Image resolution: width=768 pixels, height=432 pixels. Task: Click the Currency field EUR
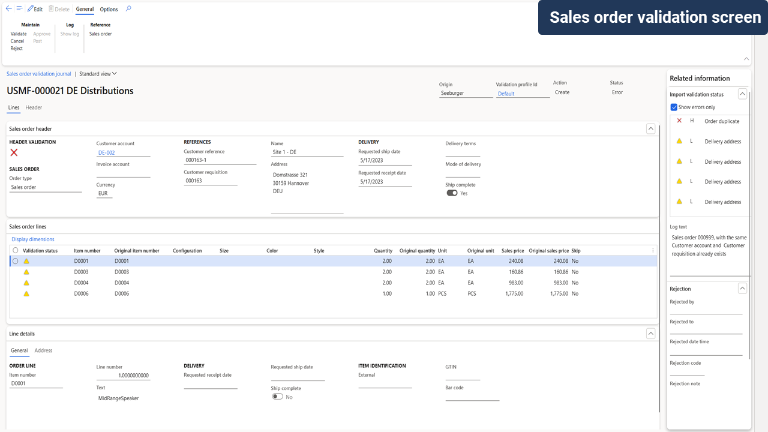coord(104,193)
